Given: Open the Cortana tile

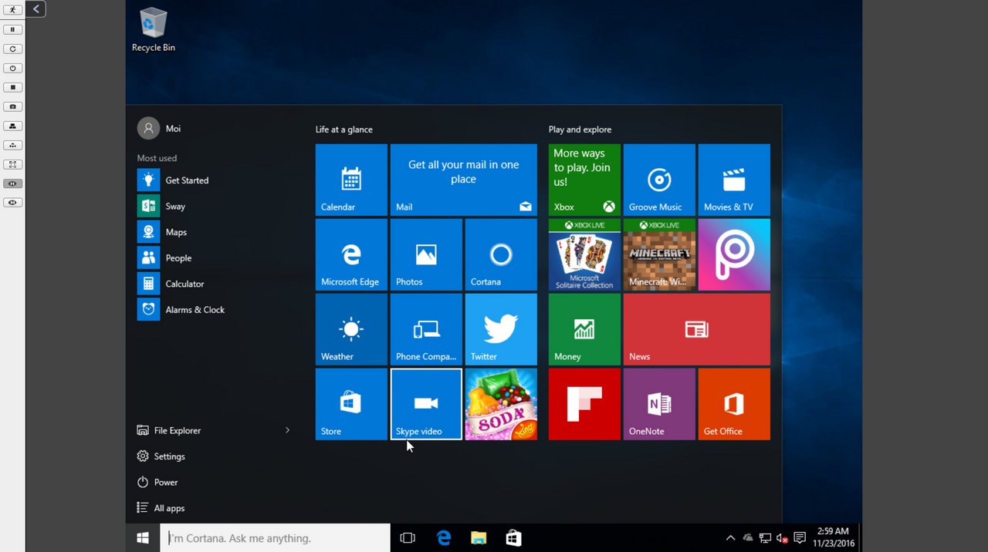Looking at the screenshot, I should click(x=501, y=254).
